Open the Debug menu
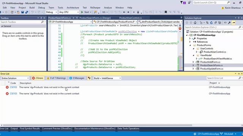Viewport: 243px width, 136px height. [x=41, y=8]
